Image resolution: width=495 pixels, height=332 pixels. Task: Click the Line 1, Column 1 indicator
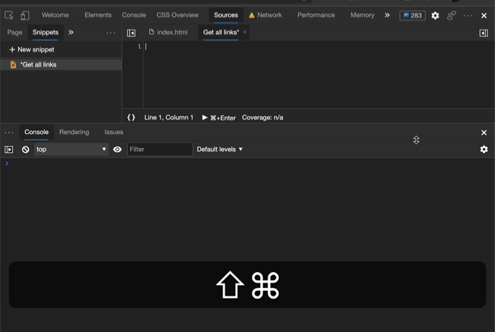pyautogui.click(x=168, y=118)
